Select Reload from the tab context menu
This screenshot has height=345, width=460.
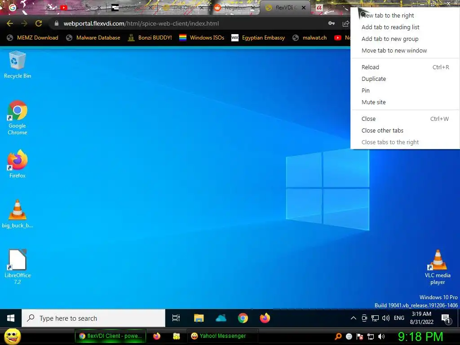[x=405, y=67]
